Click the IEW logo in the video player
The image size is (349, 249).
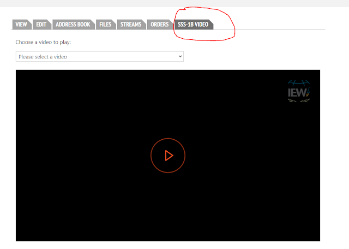299,91
